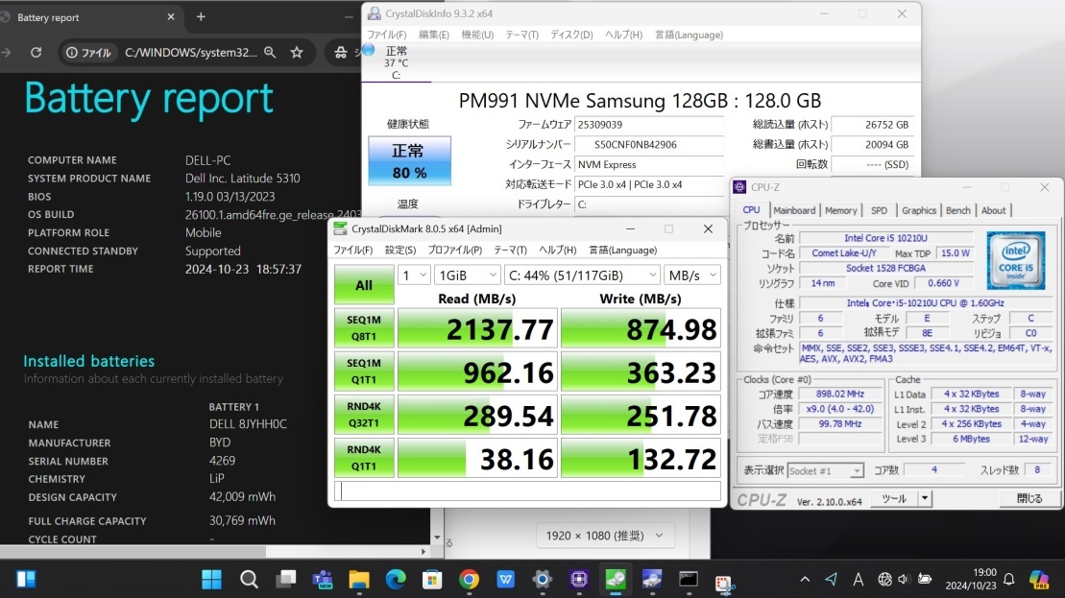1065x598 pixels.
Task: Open the 1920 × 1080 resolution dropdown
Action: (604, 536)
